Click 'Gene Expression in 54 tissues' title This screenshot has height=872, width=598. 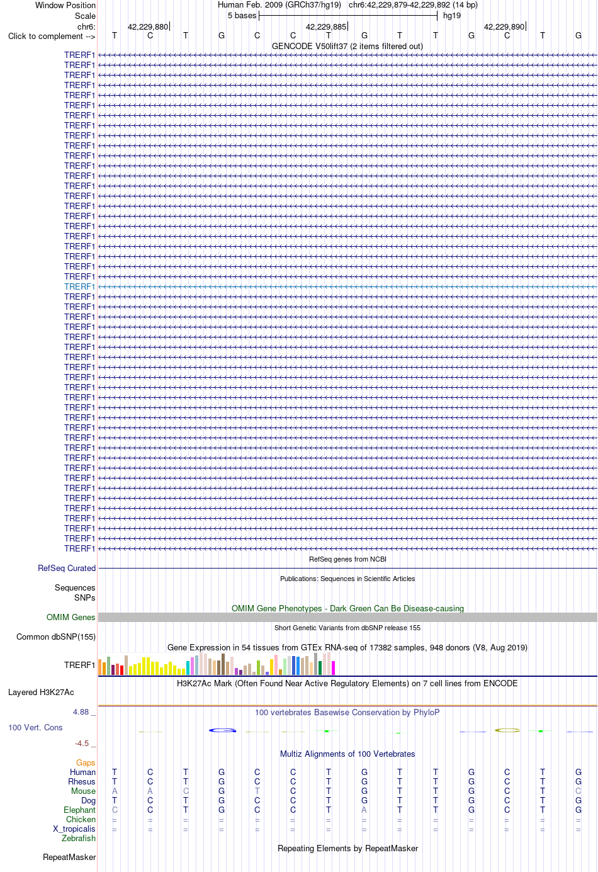tap(347, 647)
